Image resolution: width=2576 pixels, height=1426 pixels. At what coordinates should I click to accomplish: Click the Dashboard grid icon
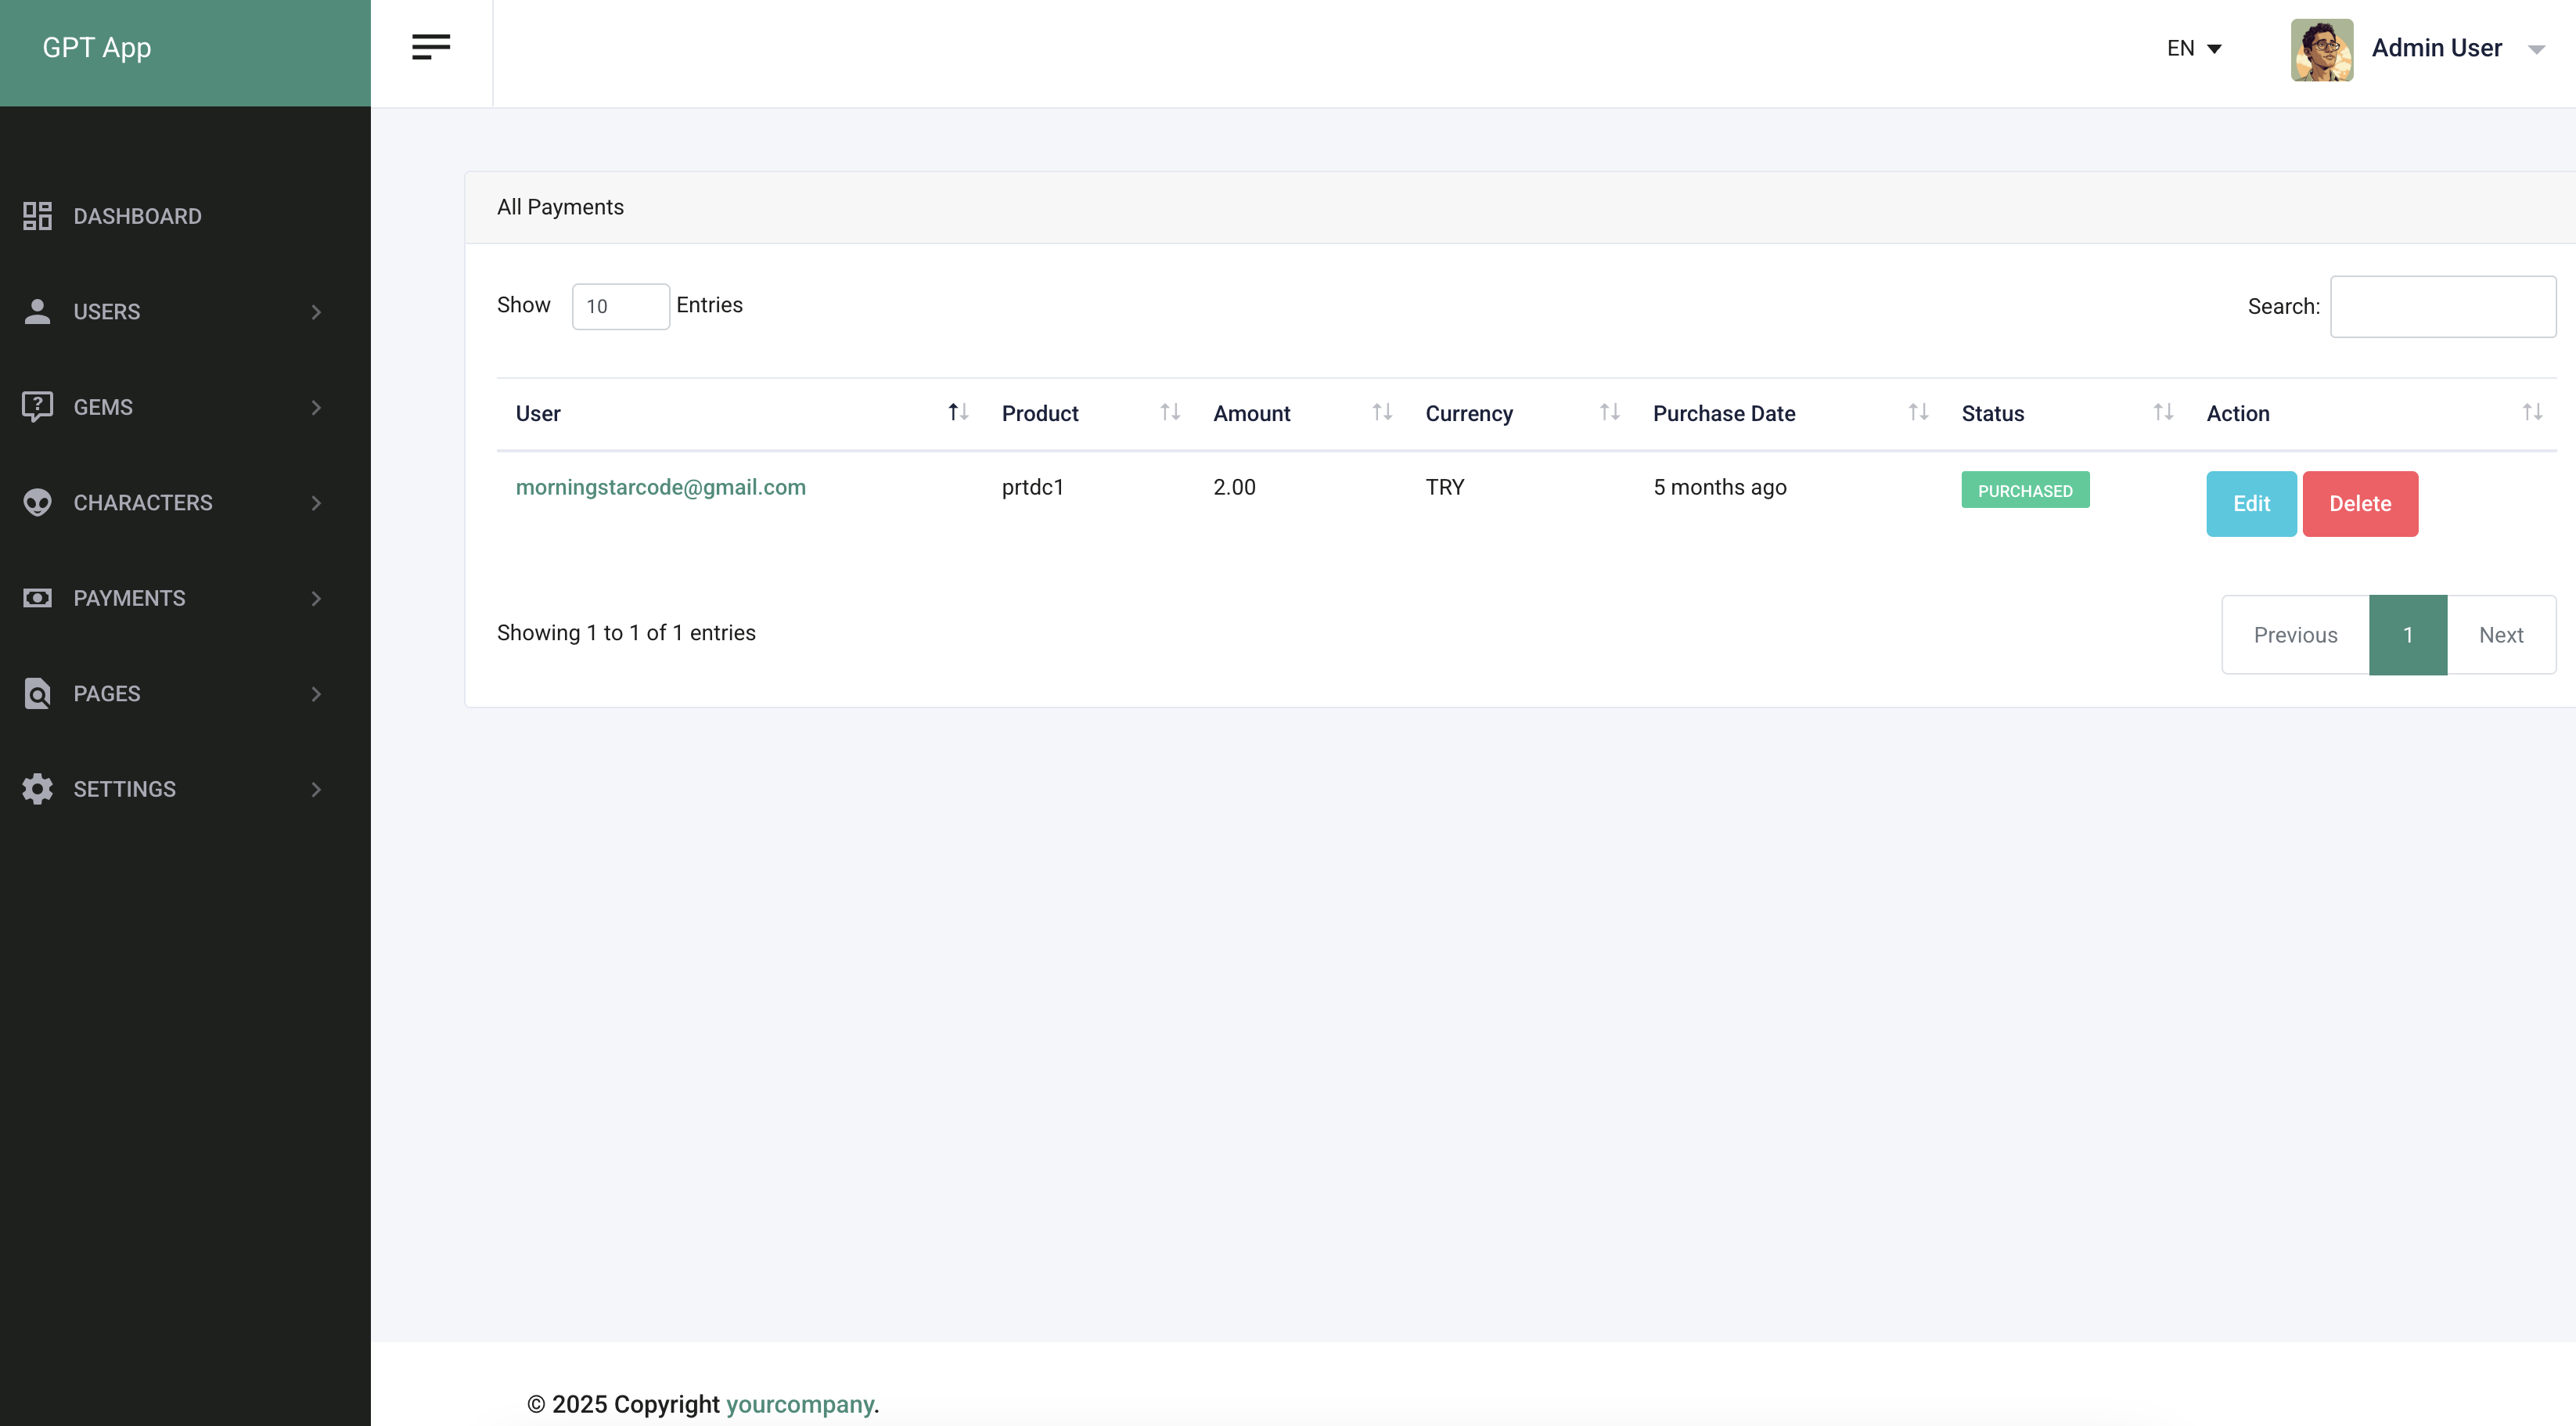coord(37,216)
